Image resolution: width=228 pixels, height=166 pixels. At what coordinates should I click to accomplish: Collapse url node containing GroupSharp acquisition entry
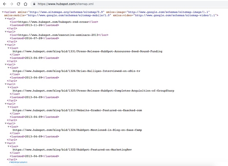pyautogui.click(x=5, y=84)
